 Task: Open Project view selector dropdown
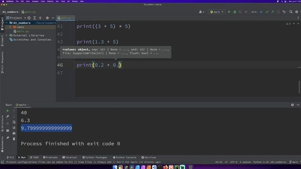tap(16, 18)
